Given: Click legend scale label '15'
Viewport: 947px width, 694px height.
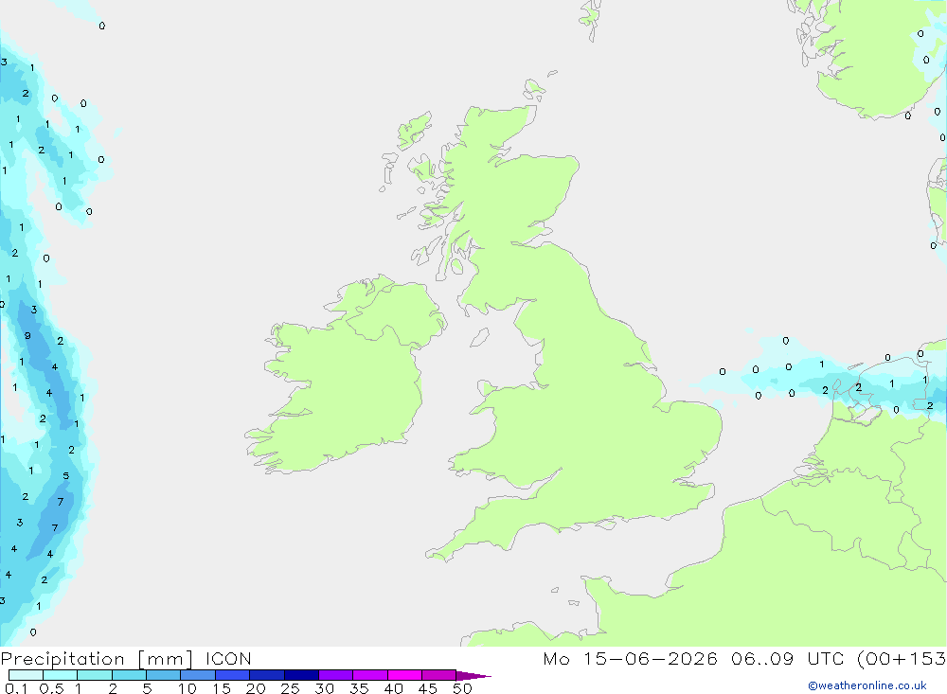Looking at the screenshot, I should point(222,688).
